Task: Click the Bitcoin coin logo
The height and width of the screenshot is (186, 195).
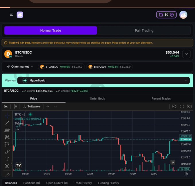Action: [8, 54]
